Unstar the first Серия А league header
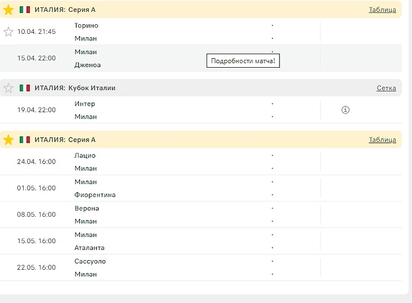Image resolution: width=412 pixels, height=303 pixels. tap(8, 10)
